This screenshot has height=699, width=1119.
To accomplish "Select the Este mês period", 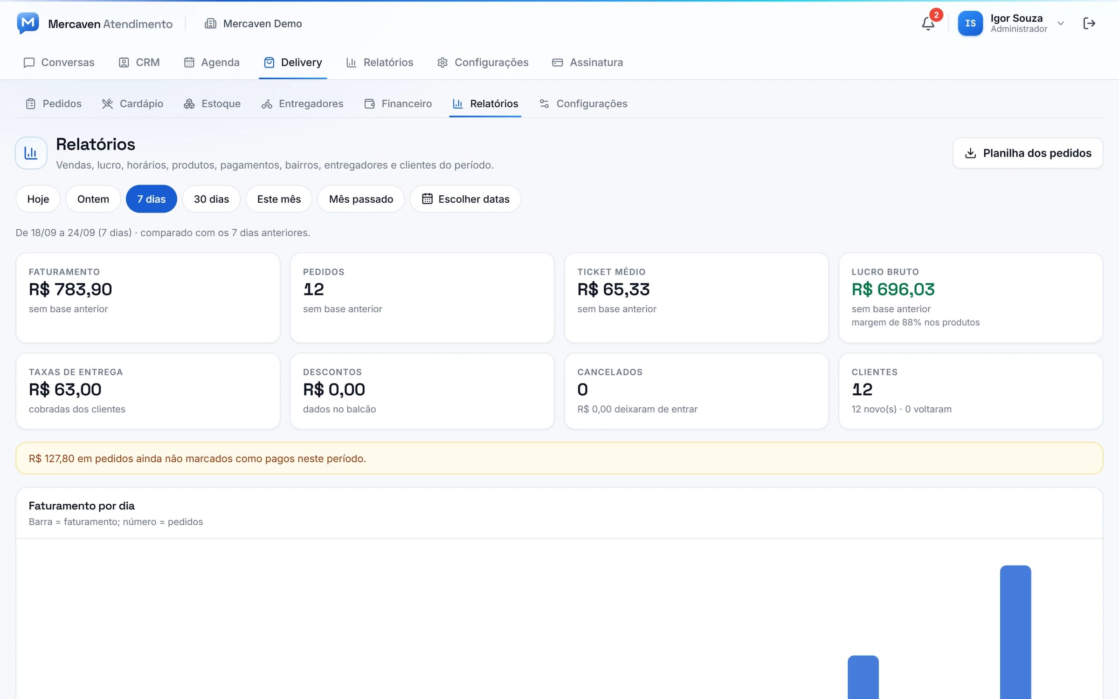I will click(279, 199).
